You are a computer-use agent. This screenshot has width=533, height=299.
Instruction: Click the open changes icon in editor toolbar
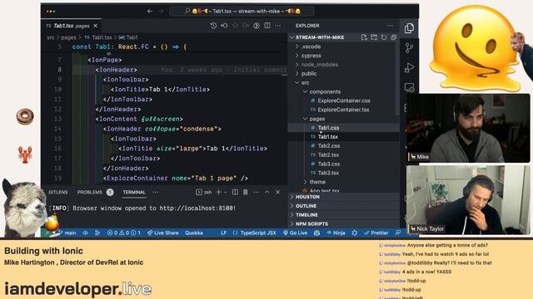pyautogui.click(x=224, y=26)
